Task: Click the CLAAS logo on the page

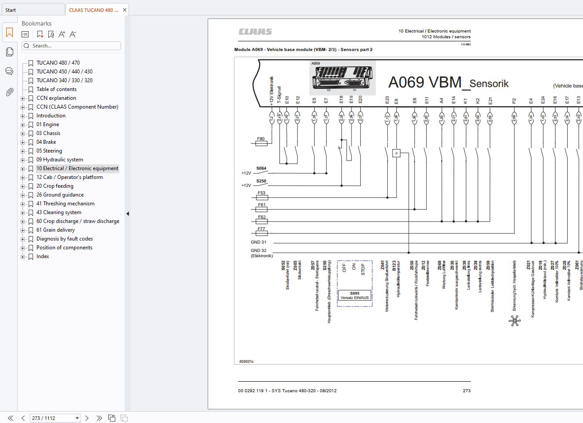Action: pos(255,32)
